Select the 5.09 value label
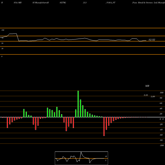165x165 pixels. [153, 97]
